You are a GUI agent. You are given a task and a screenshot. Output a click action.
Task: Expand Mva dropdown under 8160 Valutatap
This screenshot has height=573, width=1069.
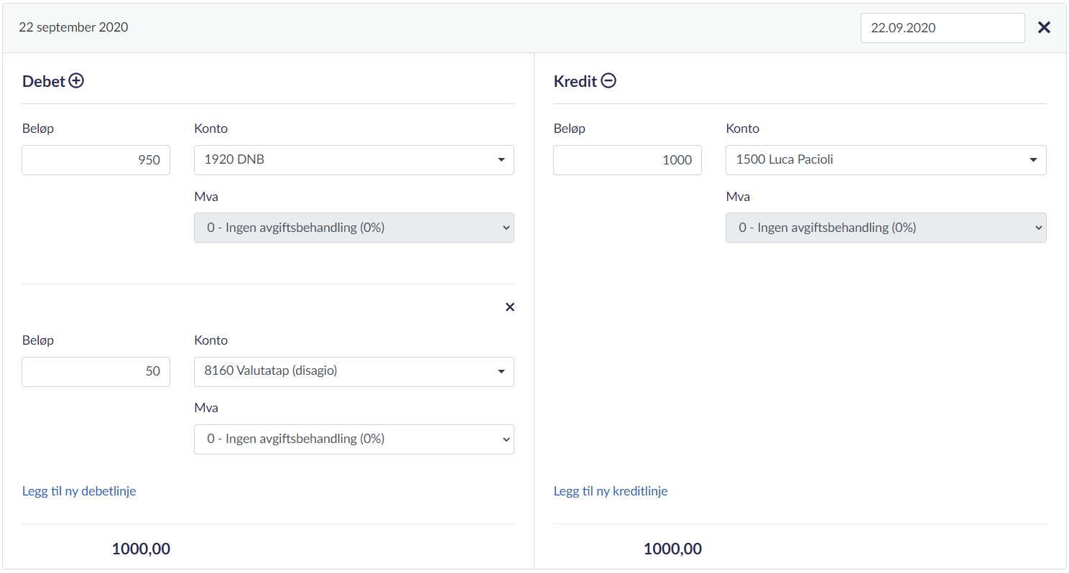(353, 439)
